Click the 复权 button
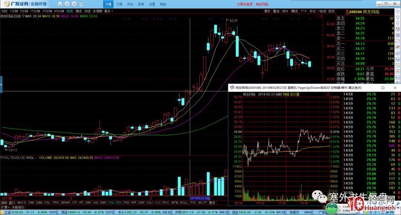Viewport: 401px width, 215px height. coord(267,11)
